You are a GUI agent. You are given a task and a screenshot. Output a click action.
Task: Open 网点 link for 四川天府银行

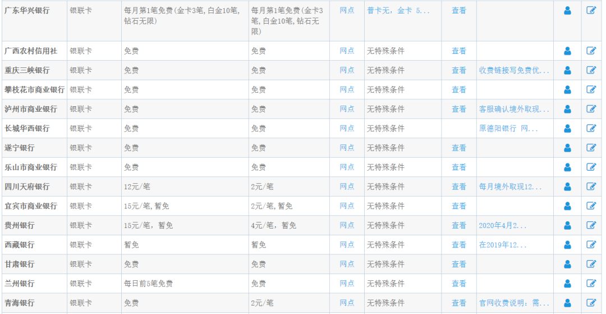click(x=347, y=187)
